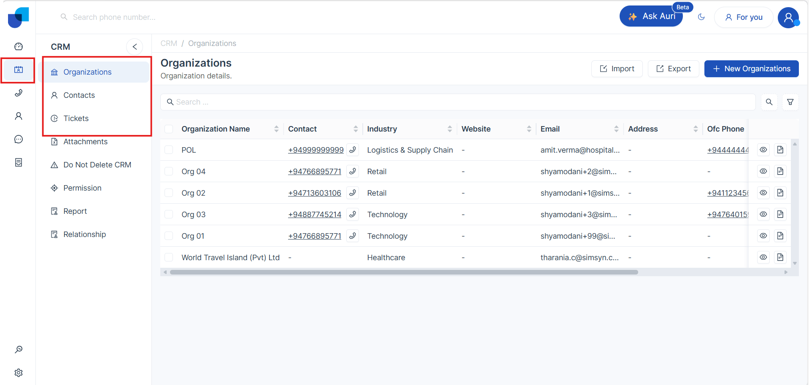Collapse the CRM side panel chevron
The image size is (809, 385).
click(135, 47)
